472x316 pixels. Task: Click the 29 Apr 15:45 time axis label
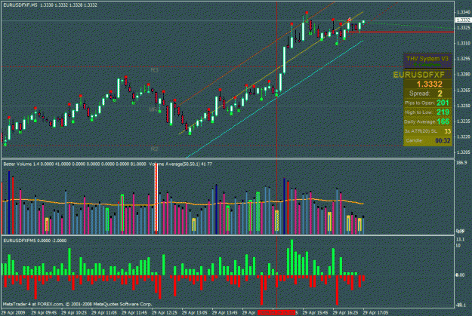pos(316,313)
